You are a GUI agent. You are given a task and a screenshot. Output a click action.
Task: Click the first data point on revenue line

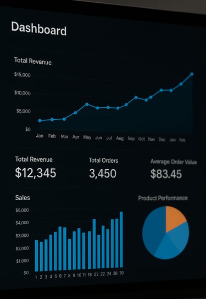(40, 120)
